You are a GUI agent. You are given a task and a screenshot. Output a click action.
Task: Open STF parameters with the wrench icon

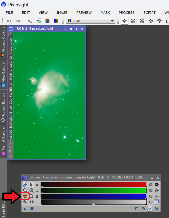click(25, 202)
